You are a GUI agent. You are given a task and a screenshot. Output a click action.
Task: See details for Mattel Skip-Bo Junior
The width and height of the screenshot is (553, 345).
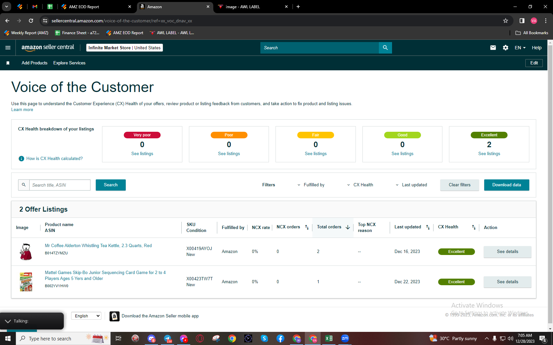507,282
